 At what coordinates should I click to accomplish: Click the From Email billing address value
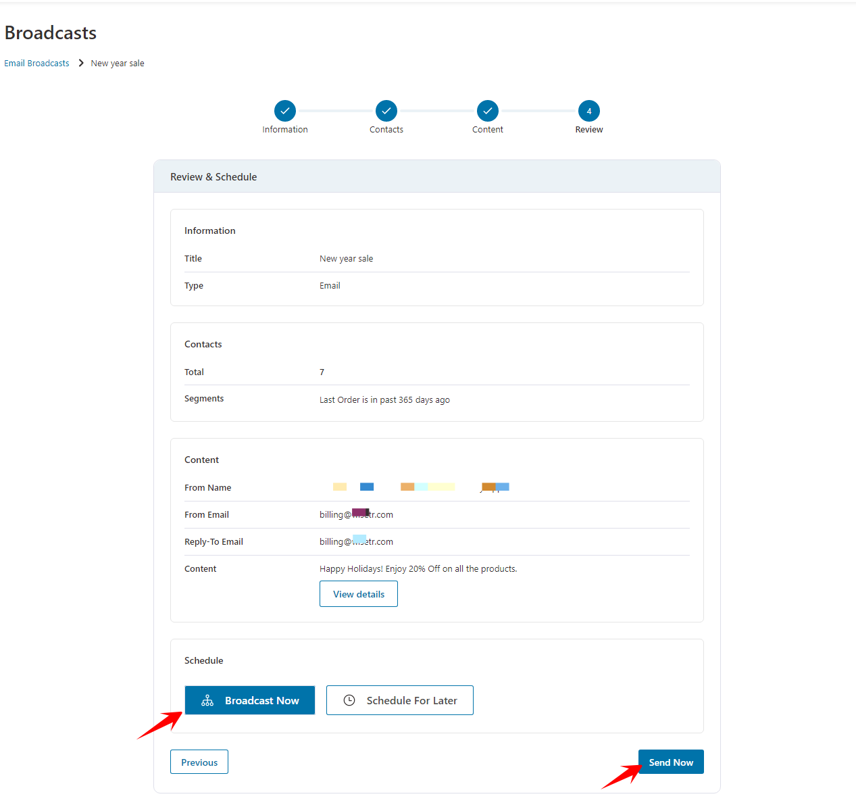[x=356, y=514]
